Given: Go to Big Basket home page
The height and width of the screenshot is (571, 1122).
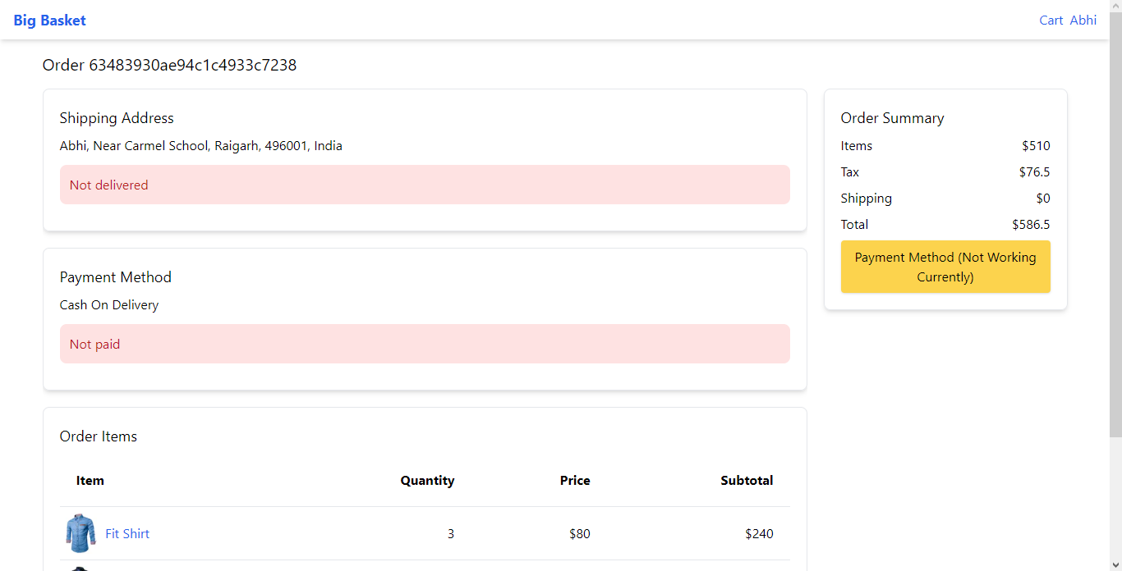Looking at the screenshot, I should (x=49, y=21).
